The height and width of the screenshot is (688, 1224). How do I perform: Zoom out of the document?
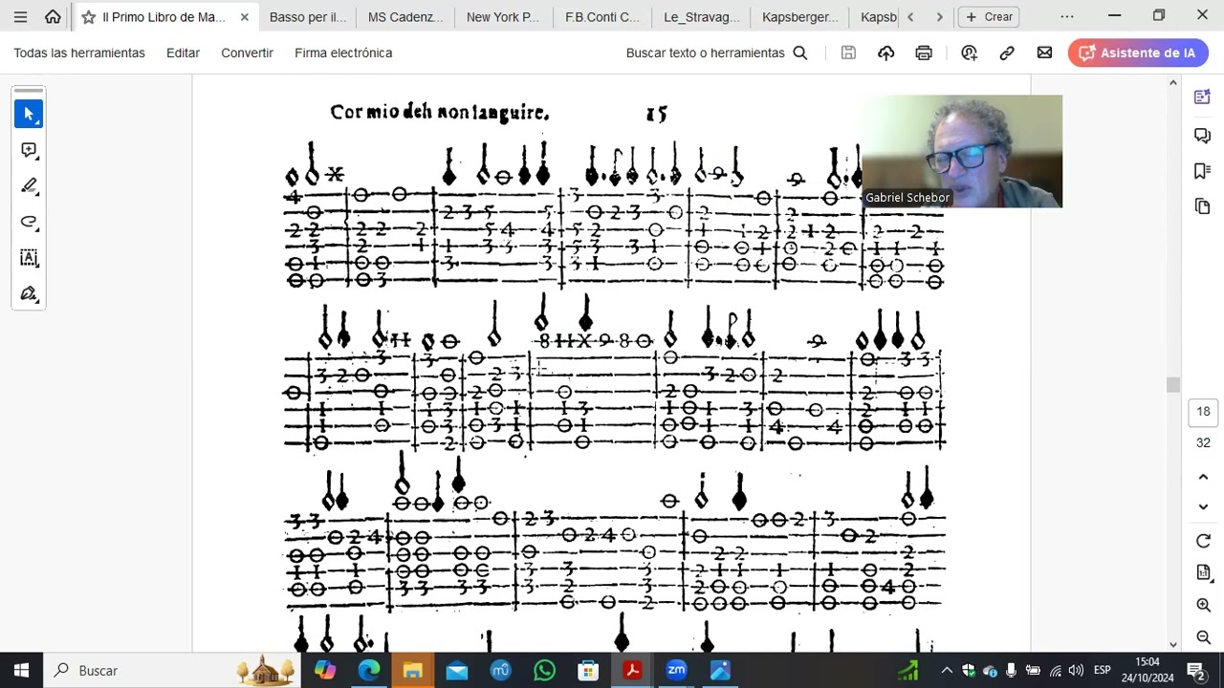coord(1203,636)
